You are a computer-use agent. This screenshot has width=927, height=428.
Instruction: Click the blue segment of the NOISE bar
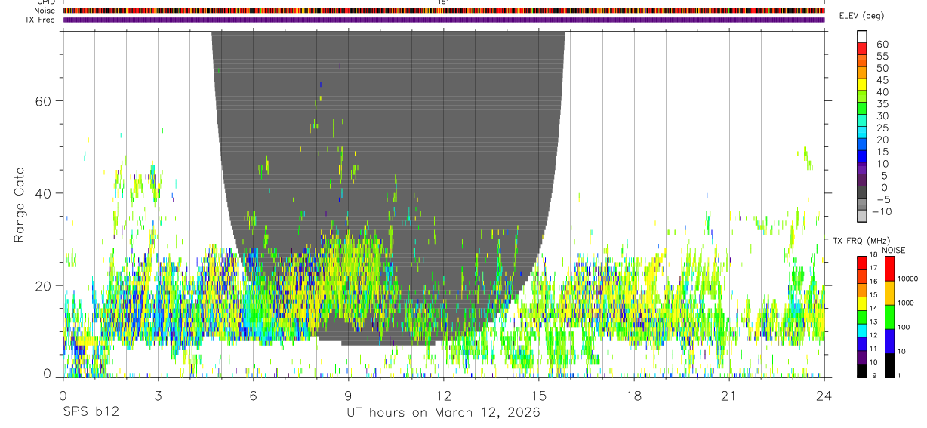click(x=890, y=341)
